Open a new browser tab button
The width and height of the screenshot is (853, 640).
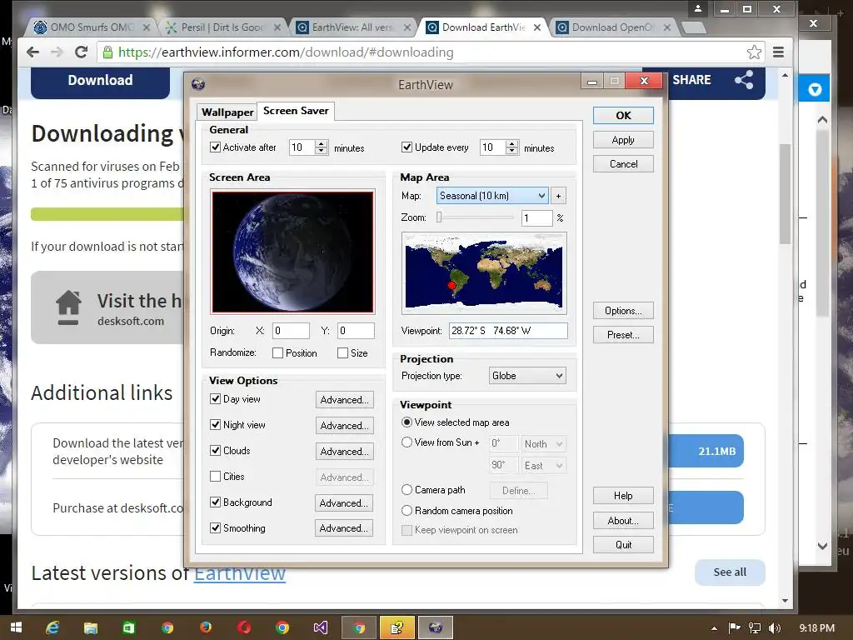[694, 27]
